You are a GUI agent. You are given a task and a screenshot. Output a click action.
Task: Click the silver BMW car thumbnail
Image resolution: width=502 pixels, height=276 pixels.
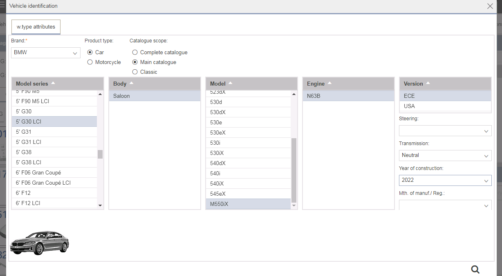tap(40, 243)
